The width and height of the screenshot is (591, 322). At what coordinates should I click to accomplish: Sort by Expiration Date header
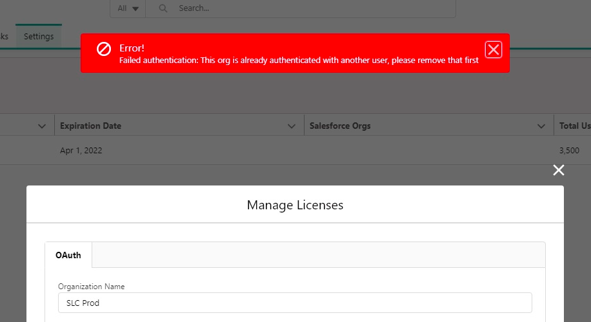[x=90, y=126]
